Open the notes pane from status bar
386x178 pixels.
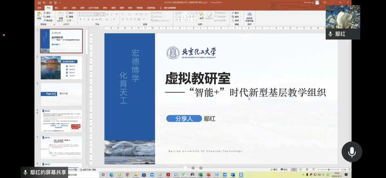click(x=274, y=169)
